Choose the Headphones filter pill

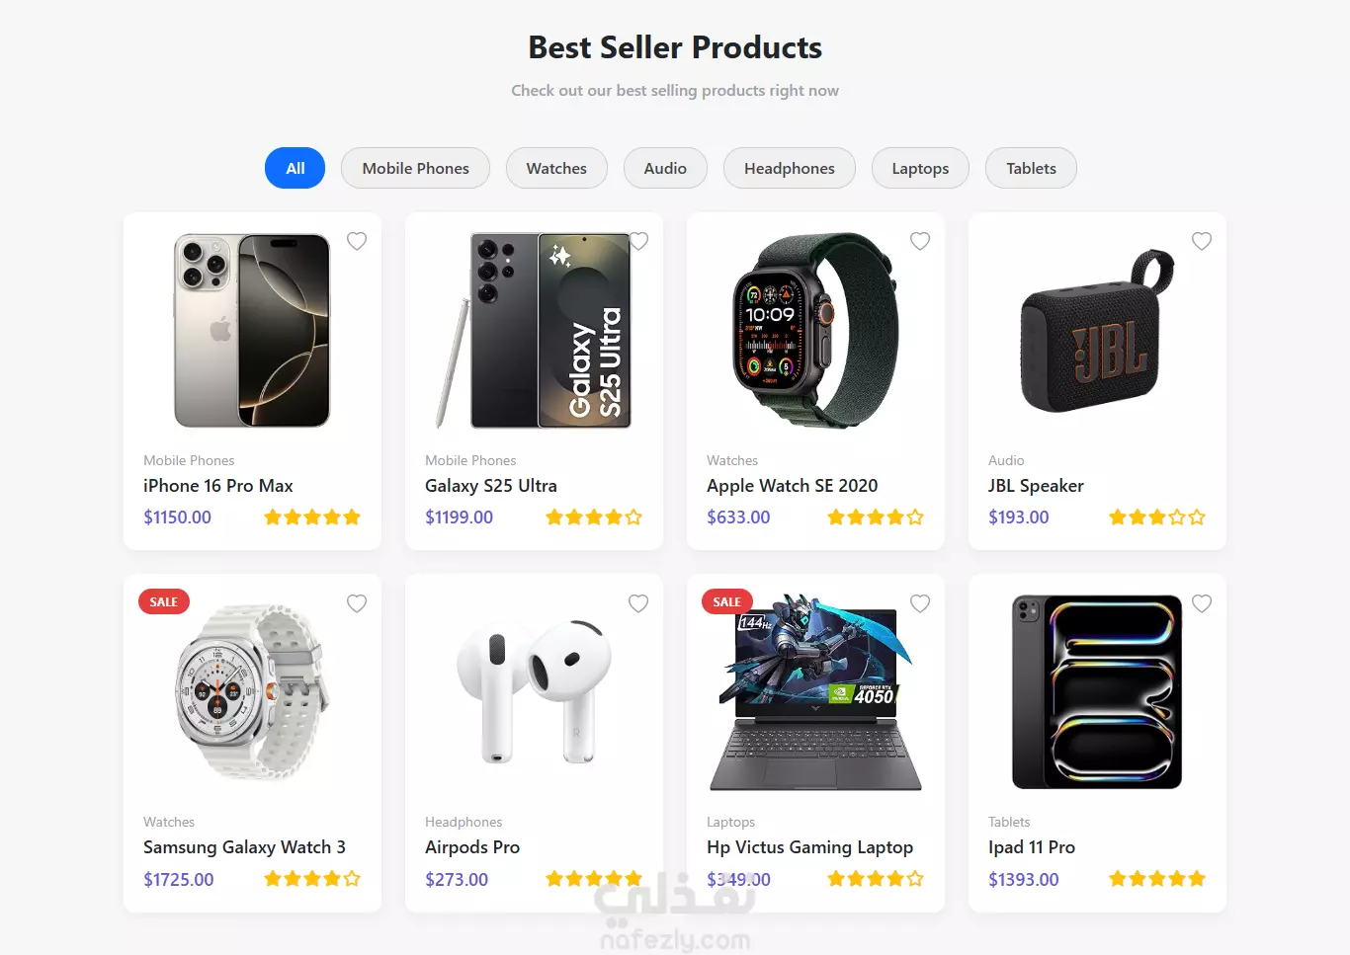(x=789, y=168)
